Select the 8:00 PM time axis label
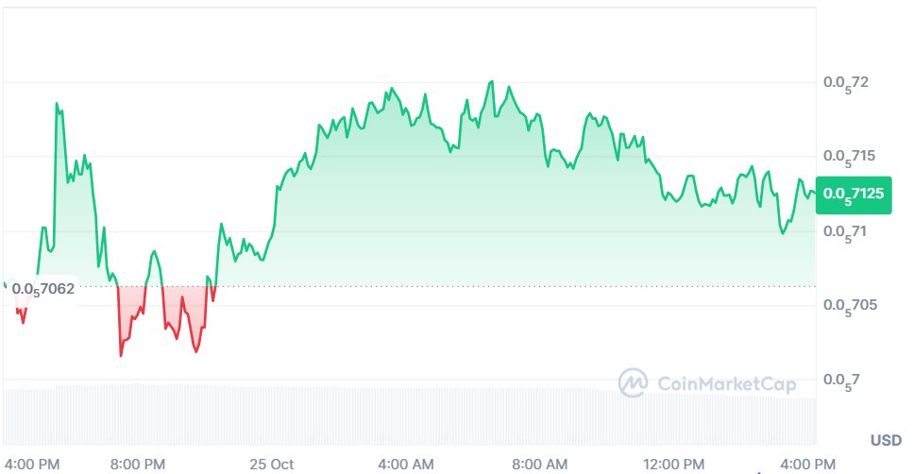This screenshot has width=914, height=474. 138,464
